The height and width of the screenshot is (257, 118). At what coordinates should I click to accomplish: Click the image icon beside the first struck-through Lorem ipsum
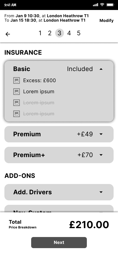(17, 103)
